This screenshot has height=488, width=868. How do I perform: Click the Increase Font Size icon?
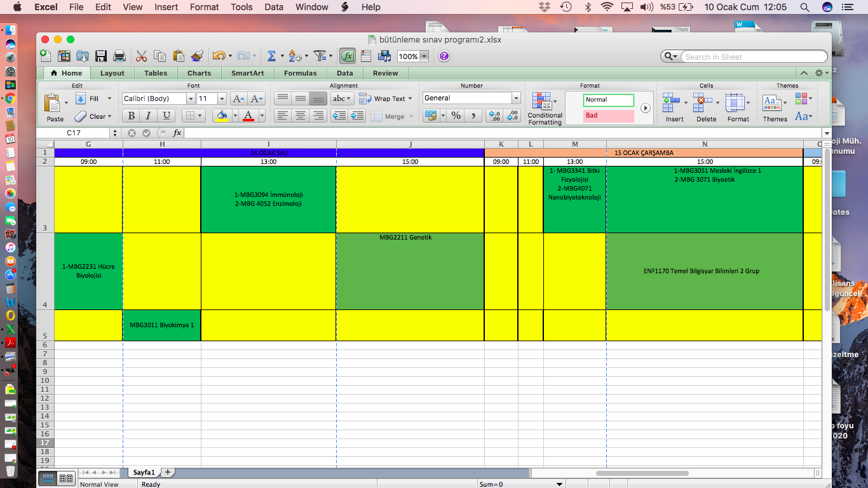pyautogui.click(x=238, y=98)
